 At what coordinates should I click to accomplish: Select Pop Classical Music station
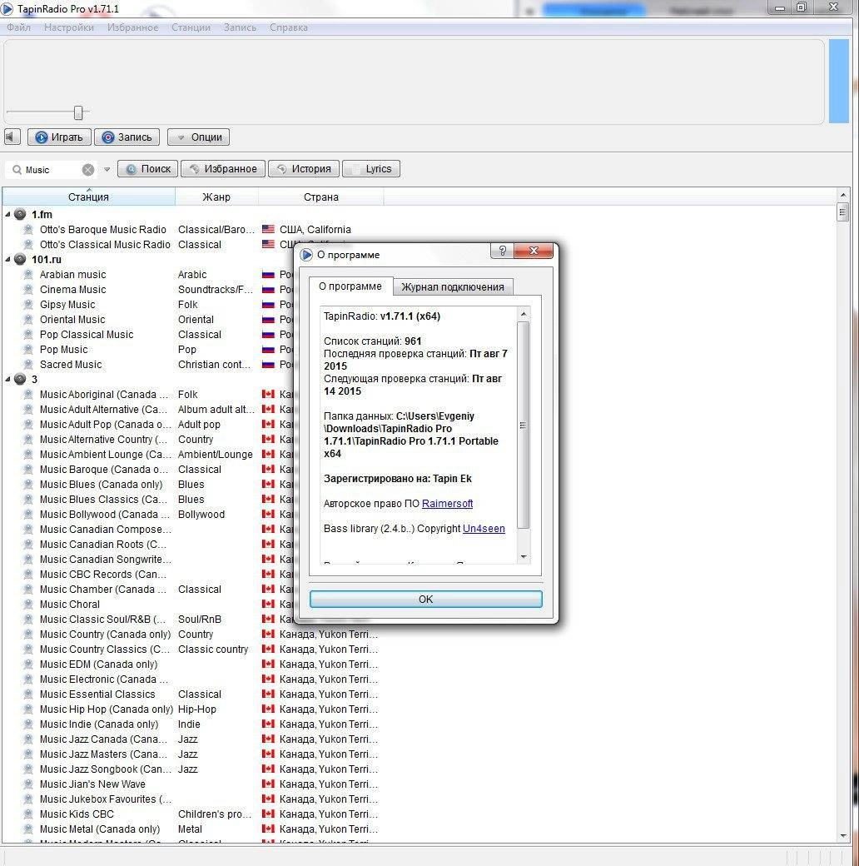[x=87, y=335]
